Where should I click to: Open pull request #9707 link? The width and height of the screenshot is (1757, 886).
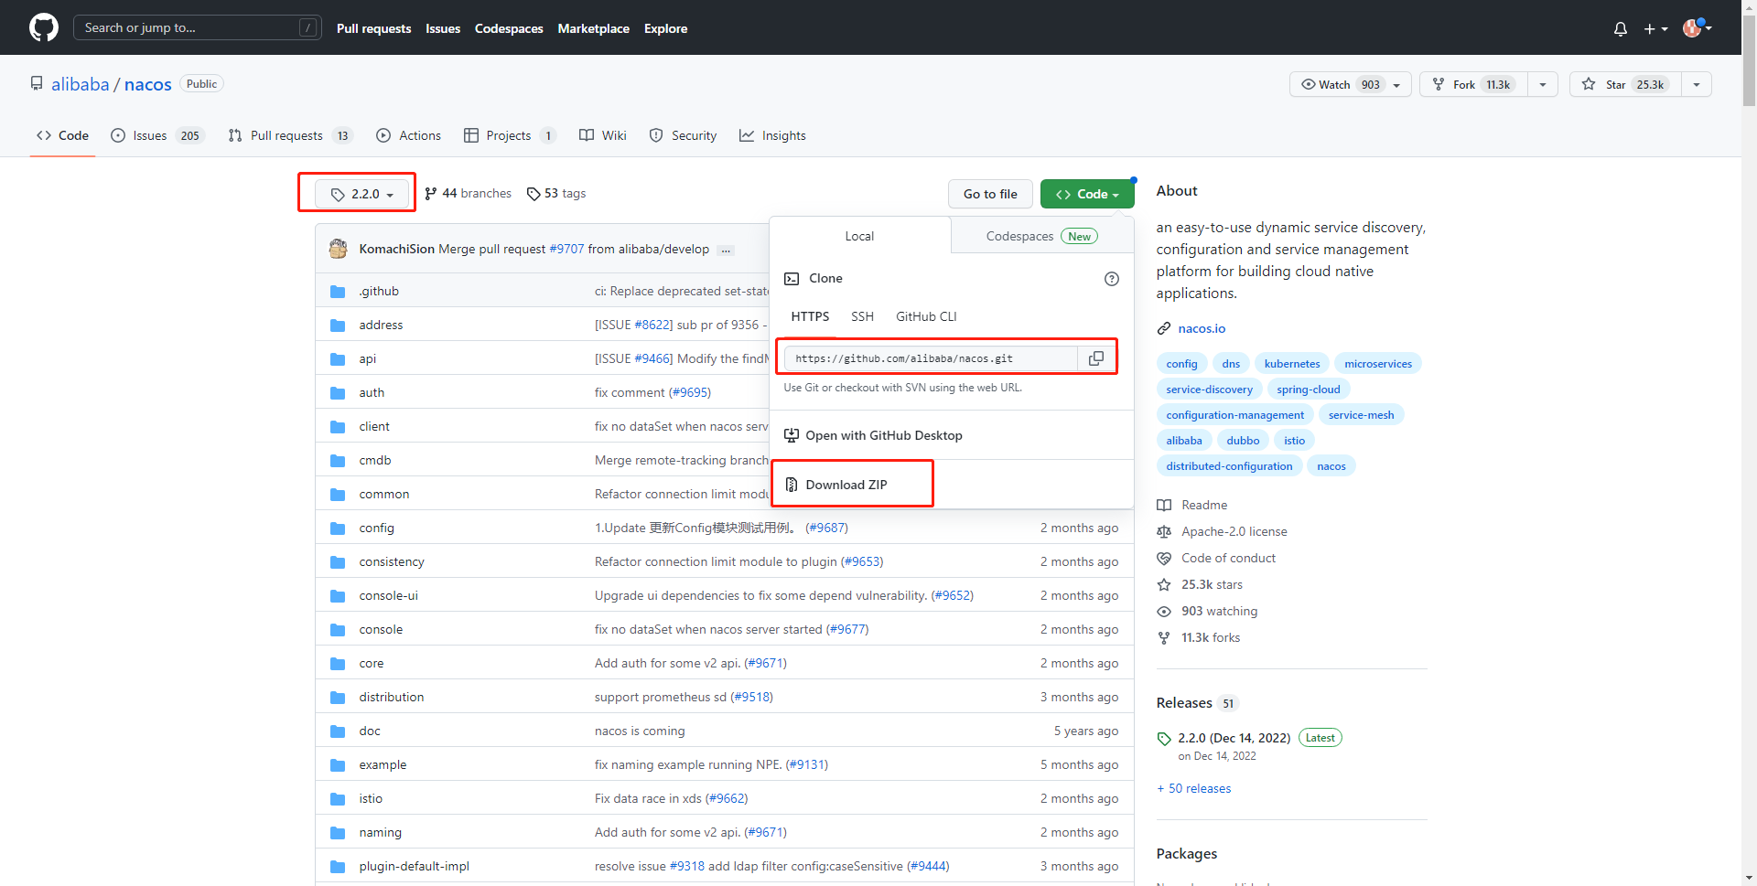(566, 249)
